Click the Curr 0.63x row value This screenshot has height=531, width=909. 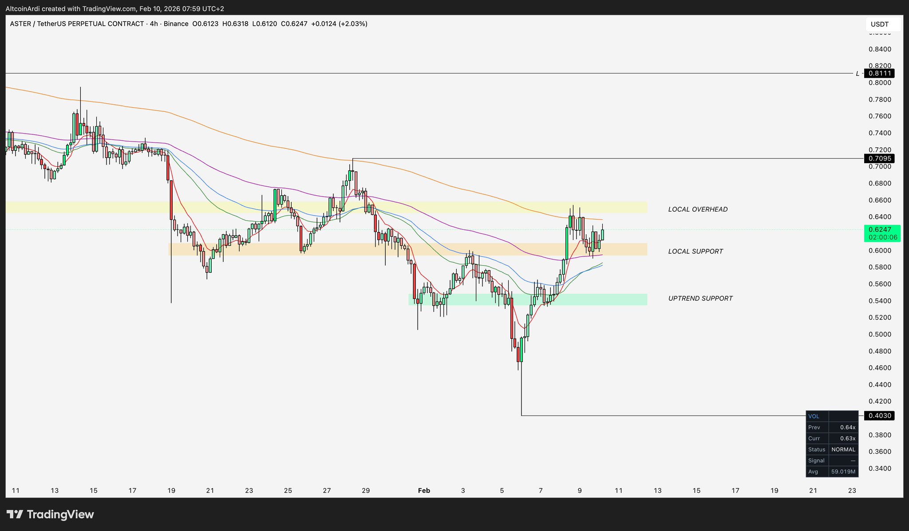pos(847,438)
